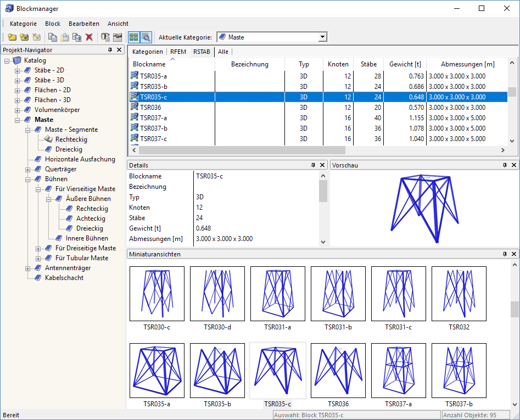Switch to the RFEM tab
This screenshot has width=520, height=420.
(x=178, y=52)
